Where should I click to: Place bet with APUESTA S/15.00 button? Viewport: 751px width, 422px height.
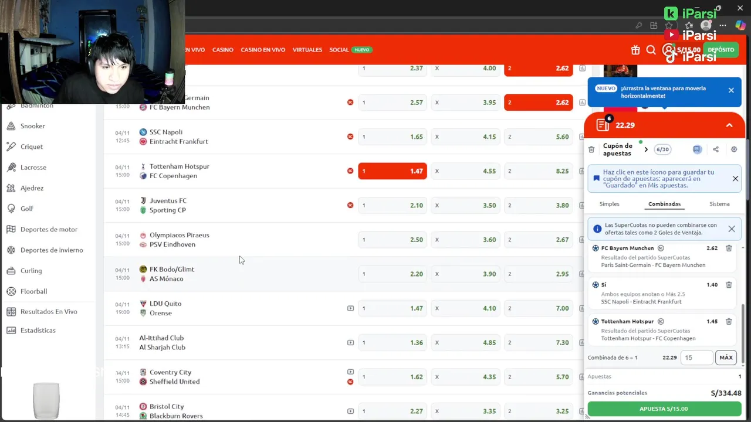(x=664, y=409)
